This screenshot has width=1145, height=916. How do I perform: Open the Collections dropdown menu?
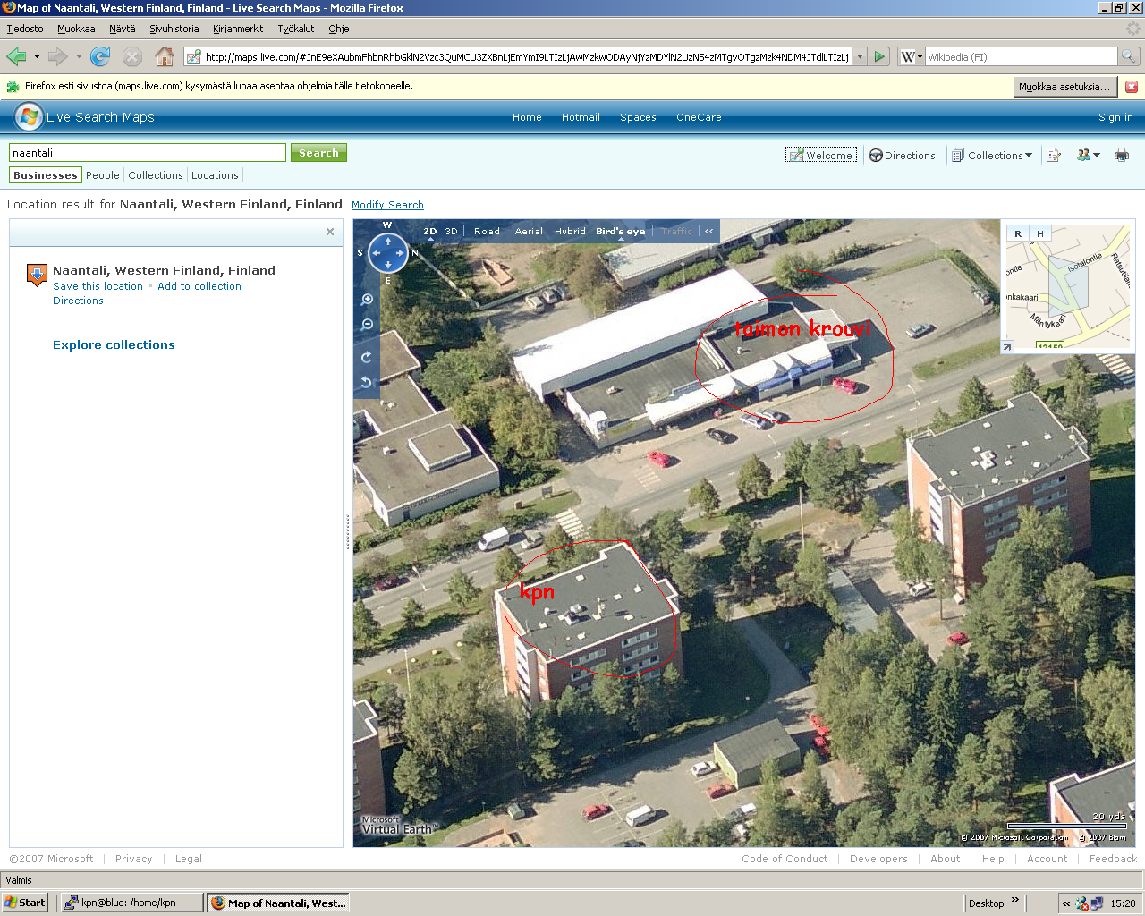tap(992, 156)
